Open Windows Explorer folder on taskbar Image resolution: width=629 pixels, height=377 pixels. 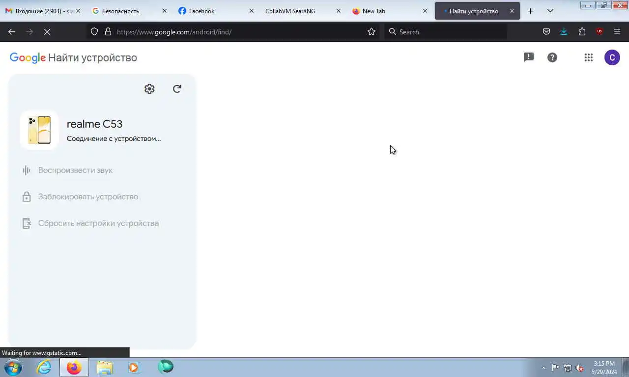click(x=105, y=367)
